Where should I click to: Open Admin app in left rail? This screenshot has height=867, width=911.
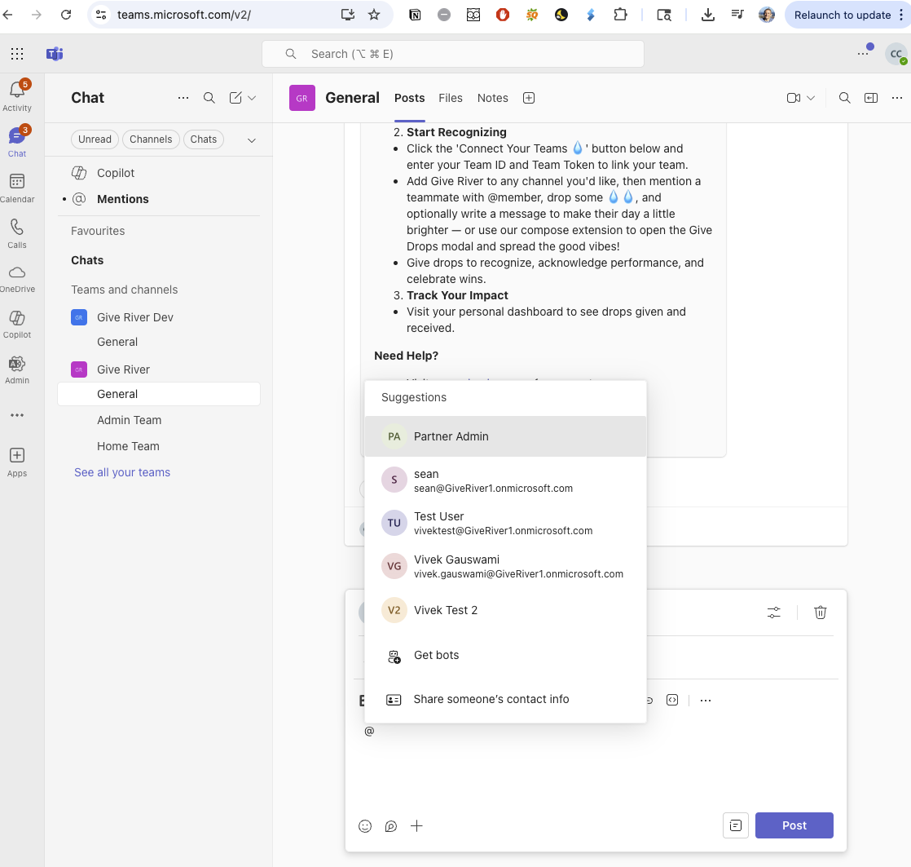click(17, 369)
